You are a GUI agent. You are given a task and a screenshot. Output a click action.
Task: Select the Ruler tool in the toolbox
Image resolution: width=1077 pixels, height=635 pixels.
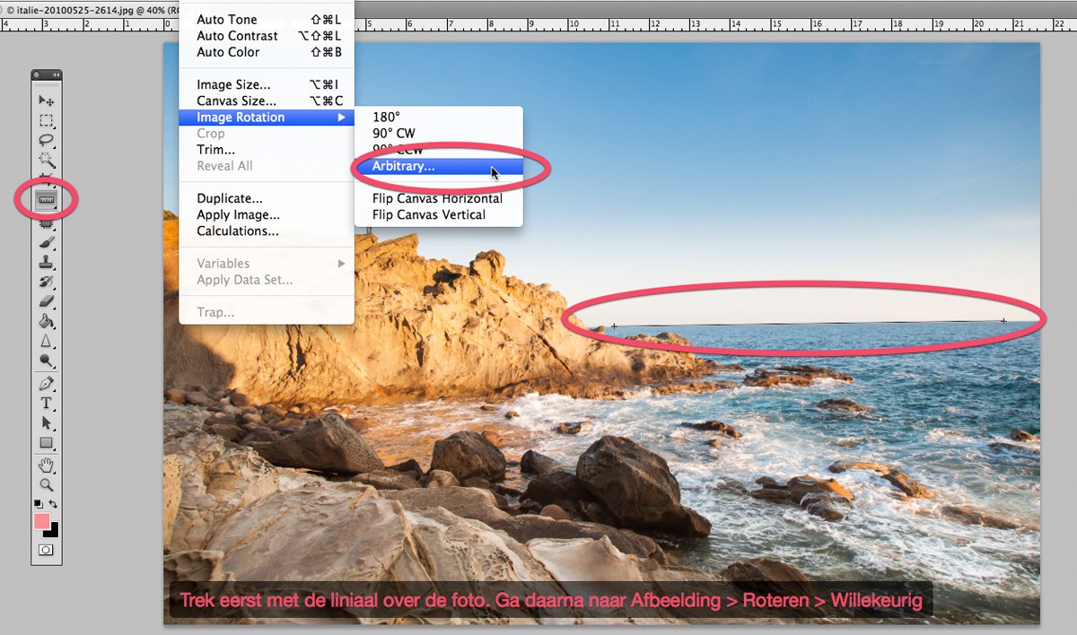[47, 198]
